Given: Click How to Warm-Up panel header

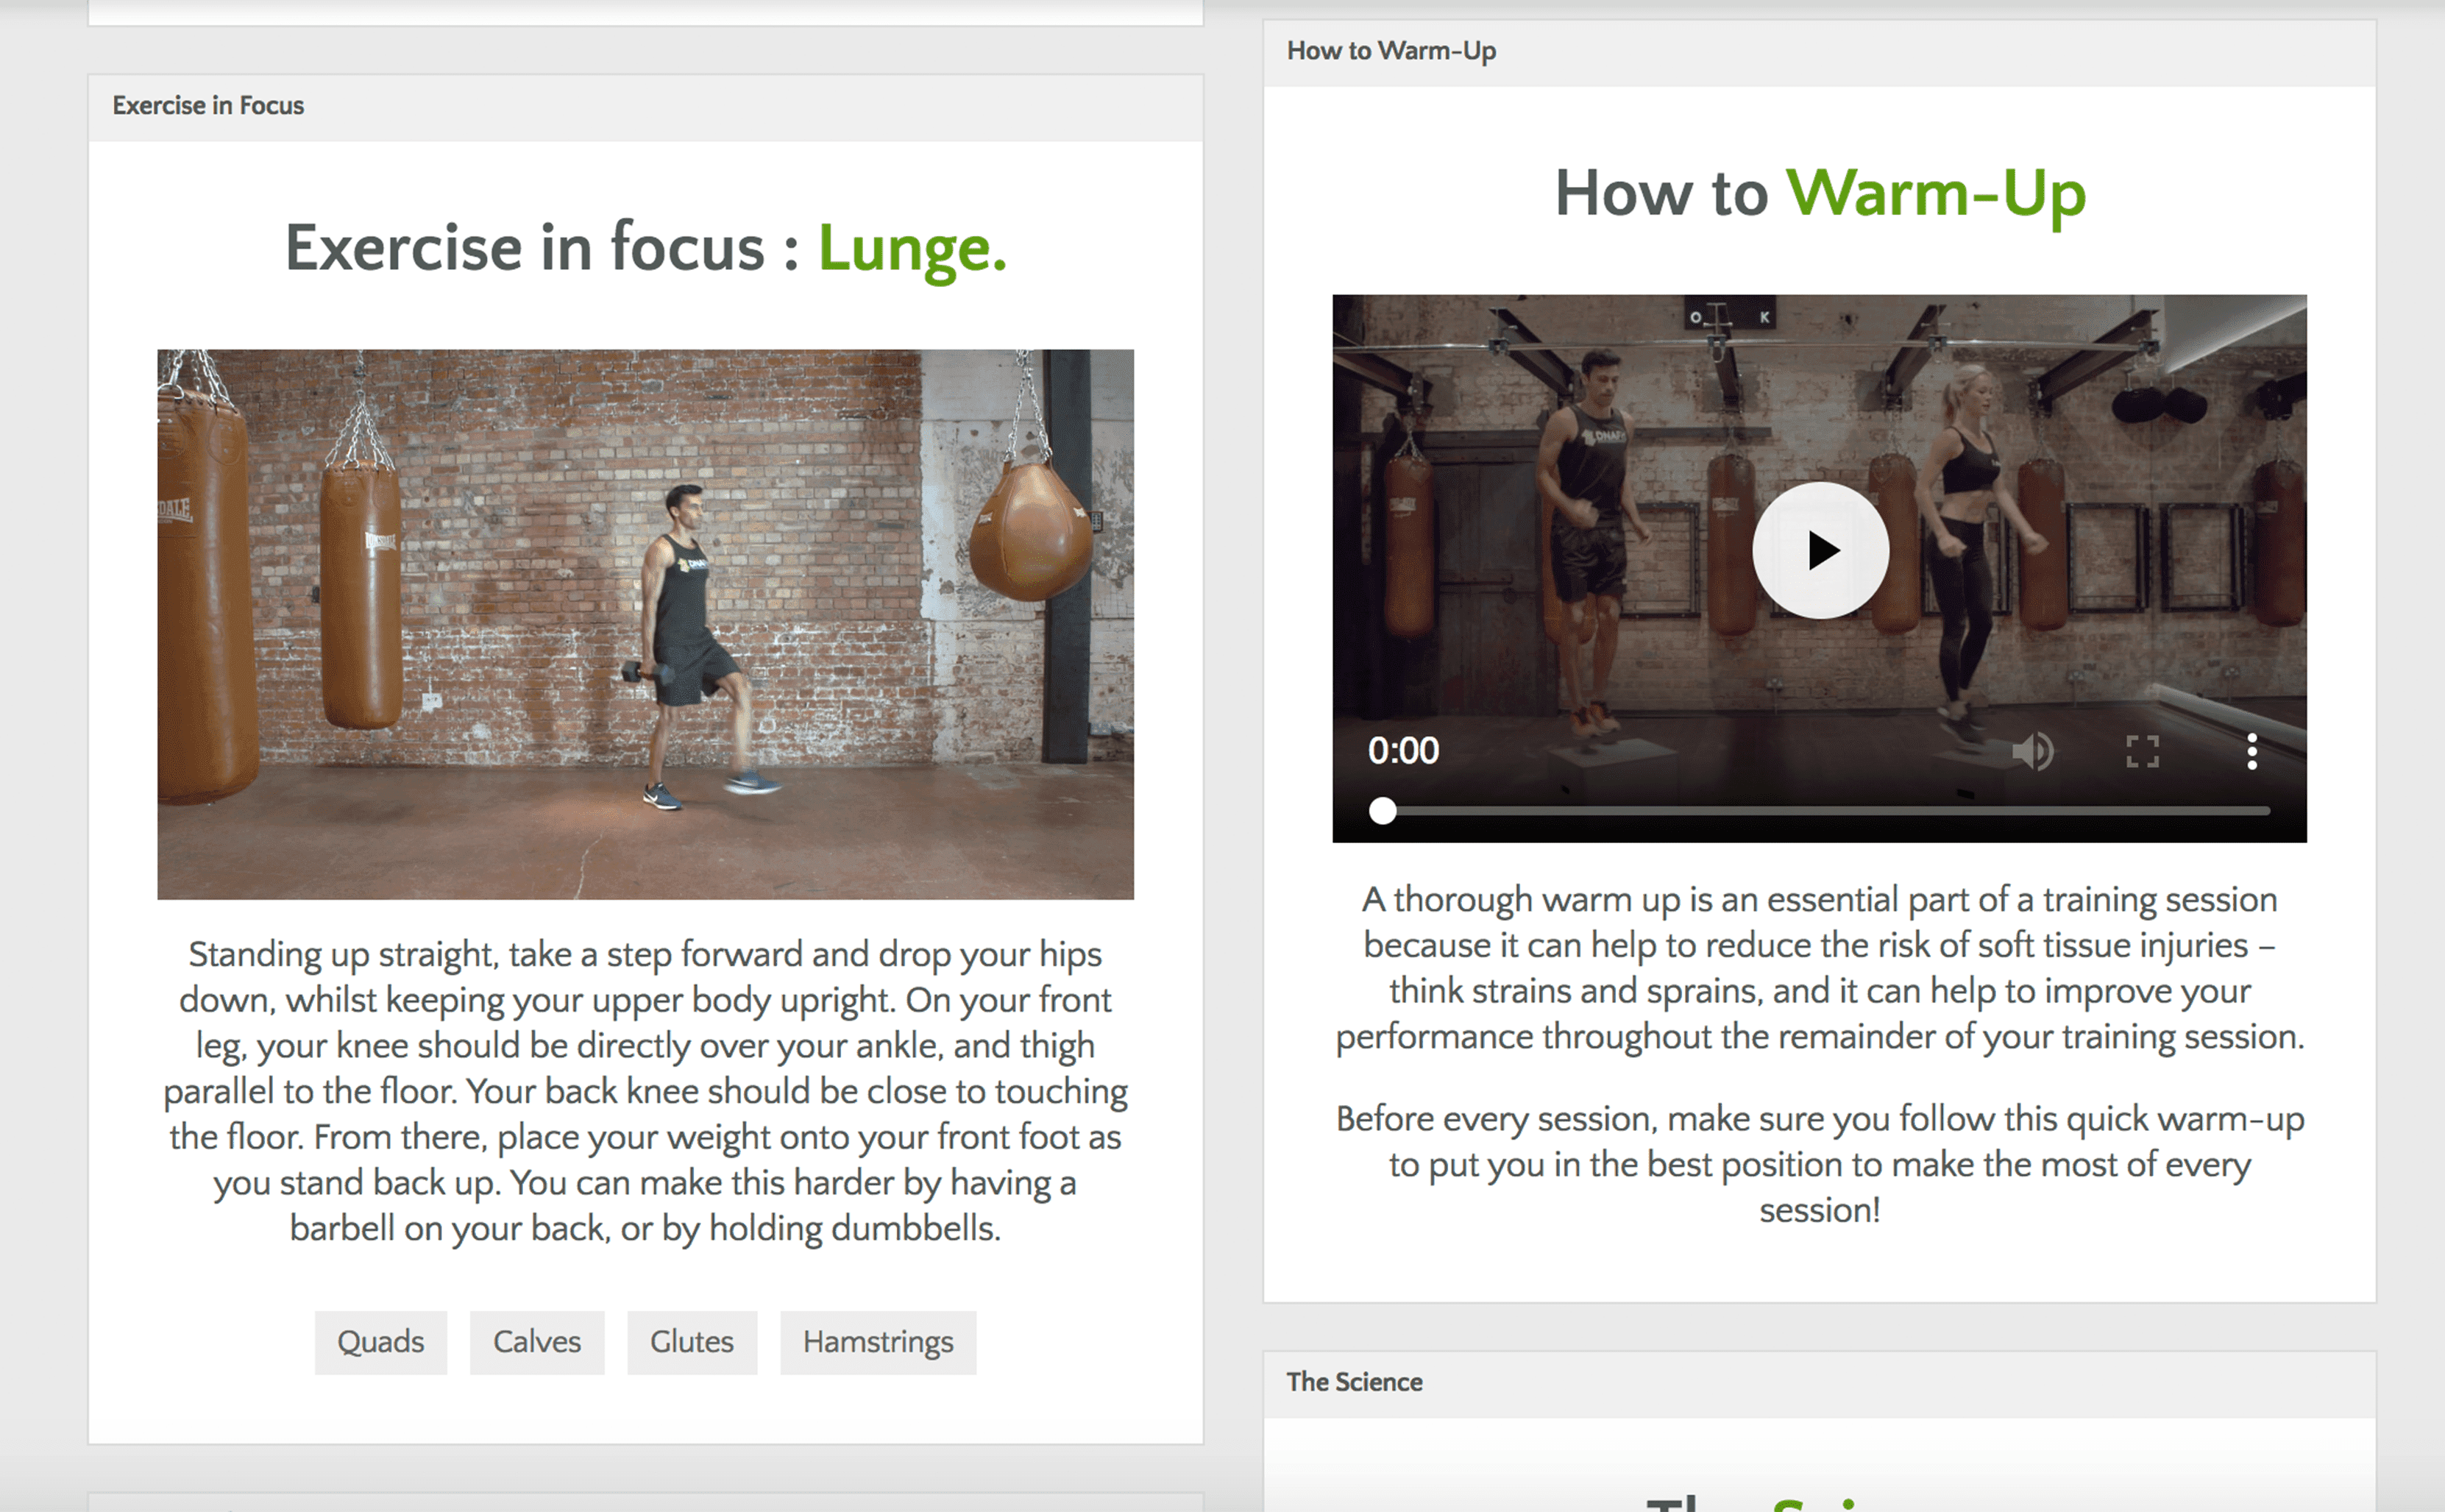Looking at the screenshot, I should click(x=1390, y=51).
